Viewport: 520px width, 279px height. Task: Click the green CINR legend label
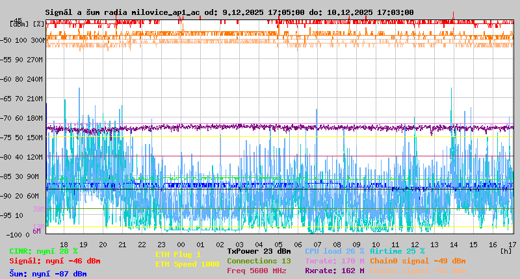click(x=43, y=251)
